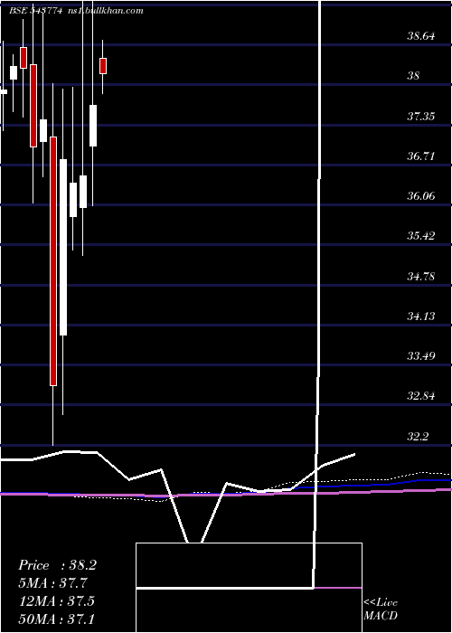The image size is (452, 633).
Task: Select the last red candlestick near 38
Action: [x=103, y=66]
